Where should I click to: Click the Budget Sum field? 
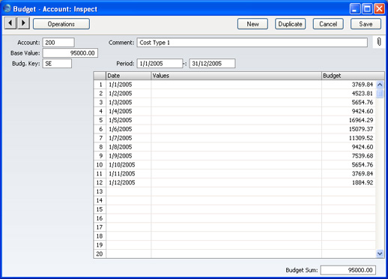coord(348,270)
